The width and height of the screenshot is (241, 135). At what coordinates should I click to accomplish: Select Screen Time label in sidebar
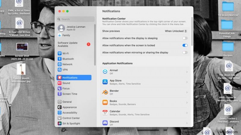pos(70,94)
